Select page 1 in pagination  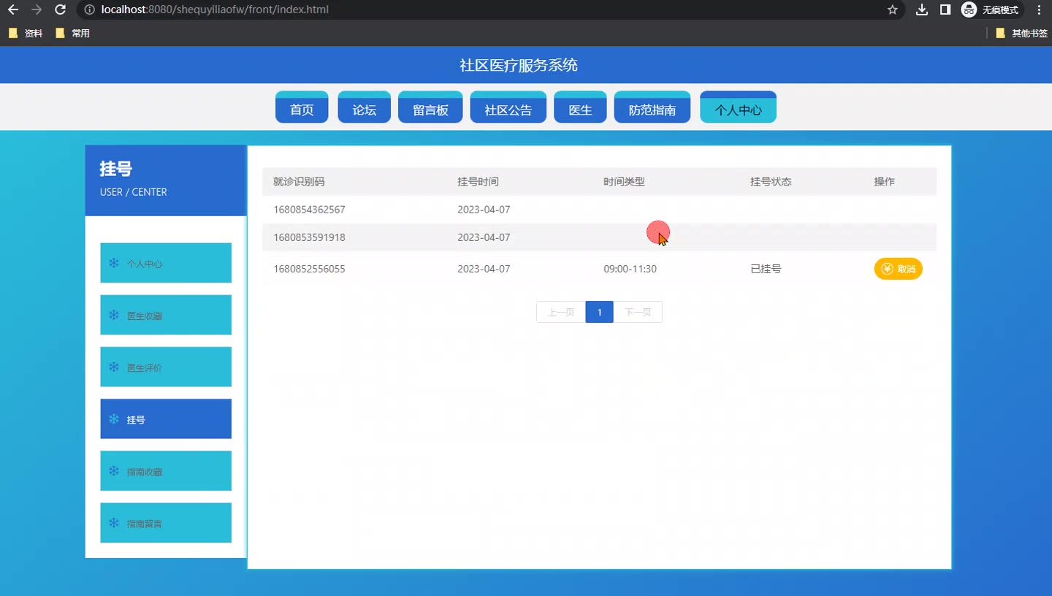click(x=599, y=312)
